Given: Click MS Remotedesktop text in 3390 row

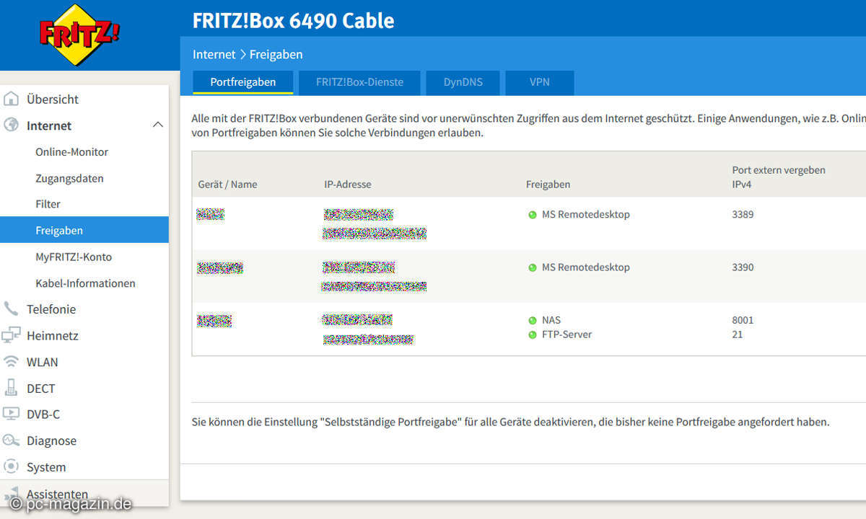Looking at the screenshot, I should (585, 267).
